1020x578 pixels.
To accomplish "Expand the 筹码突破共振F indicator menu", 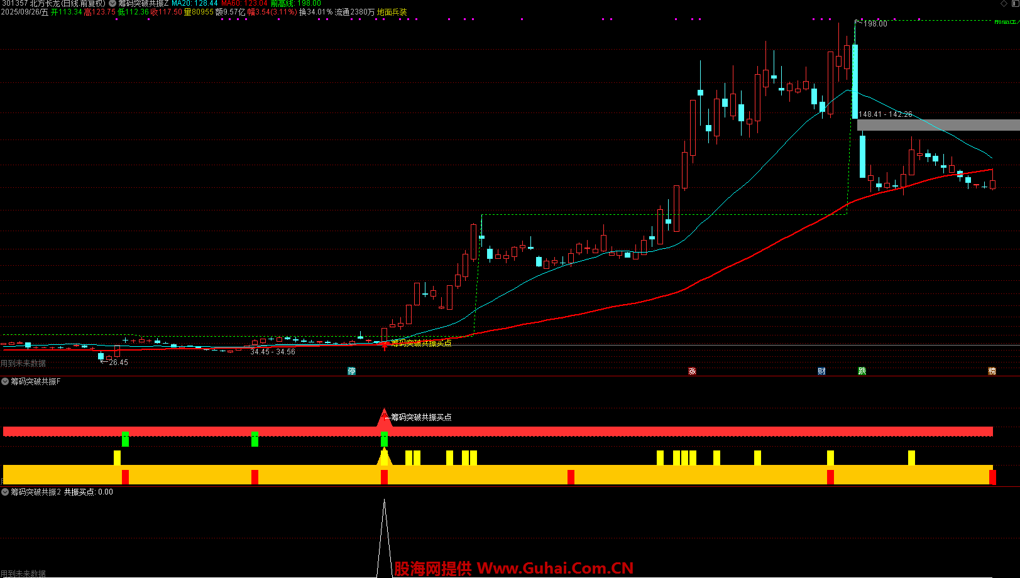I will coord(6,381).
